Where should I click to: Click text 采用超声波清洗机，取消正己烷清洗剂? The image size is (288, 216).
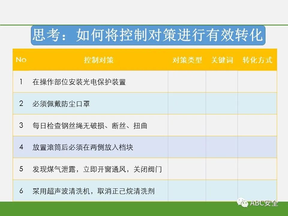click(x=94, y=191)
